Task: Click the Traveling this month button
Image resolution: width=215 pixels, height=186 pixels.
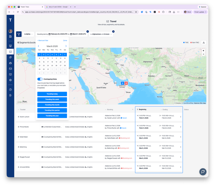Action: pos(52,105)
